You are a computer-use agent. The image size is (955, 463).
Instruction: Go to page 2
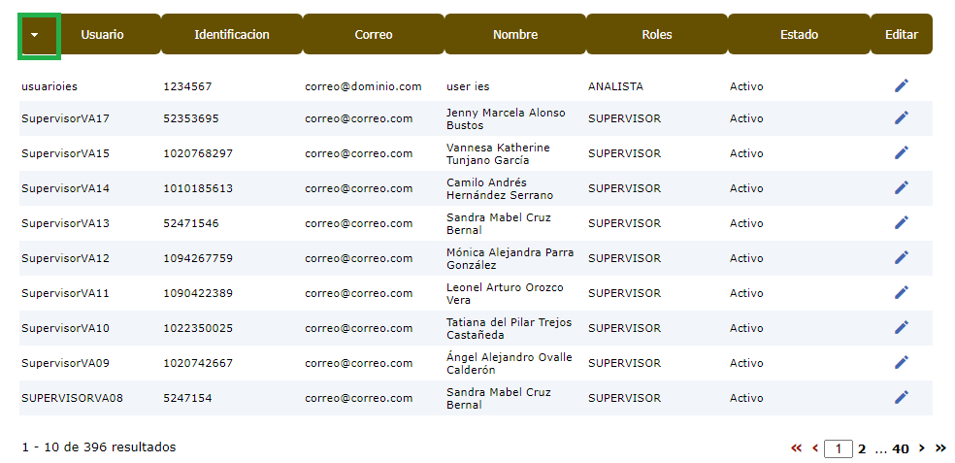pyautogui.click(x=862, y=449)
